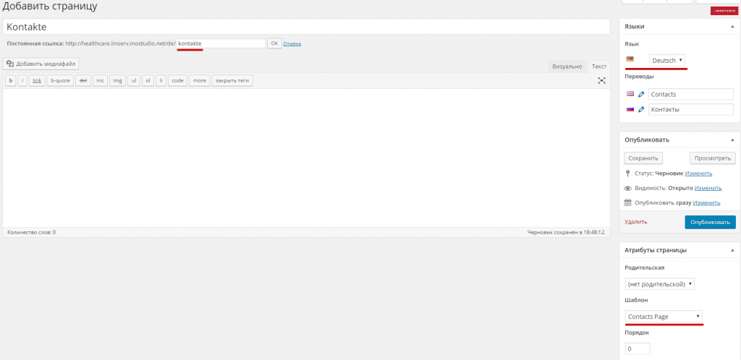Click the Добавить медиафайл media button
Image resolution: width=741 pixels, height=360 pixels.
41,64
